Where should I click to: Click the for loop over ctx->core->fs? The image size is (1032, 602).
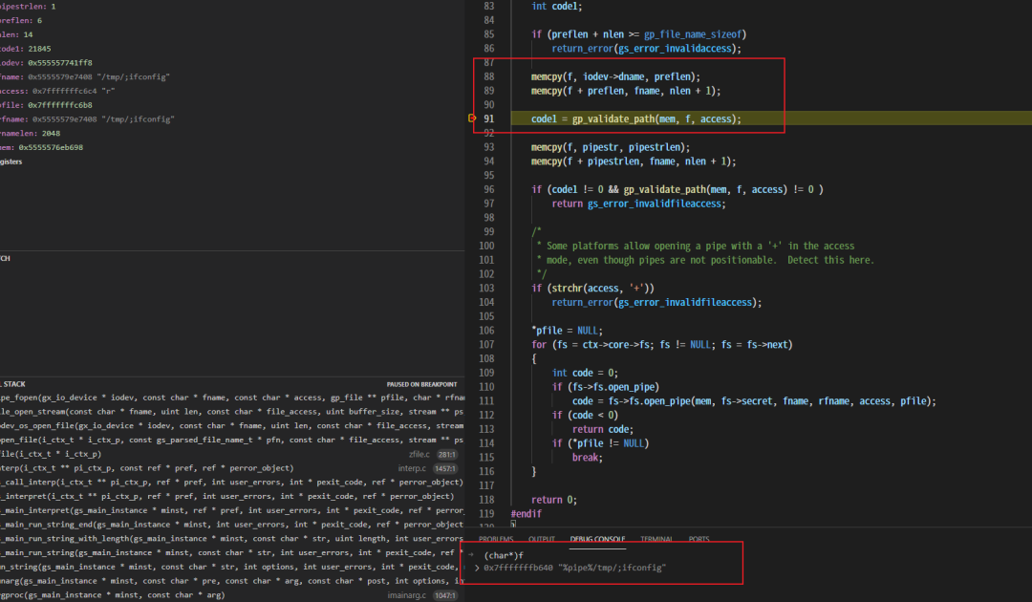662,345
